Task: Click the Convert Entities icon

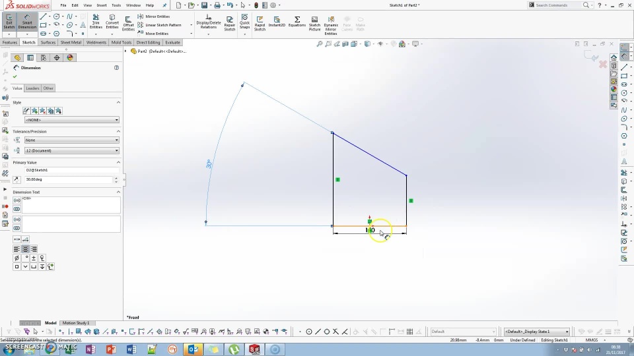Action: (112, 21)
